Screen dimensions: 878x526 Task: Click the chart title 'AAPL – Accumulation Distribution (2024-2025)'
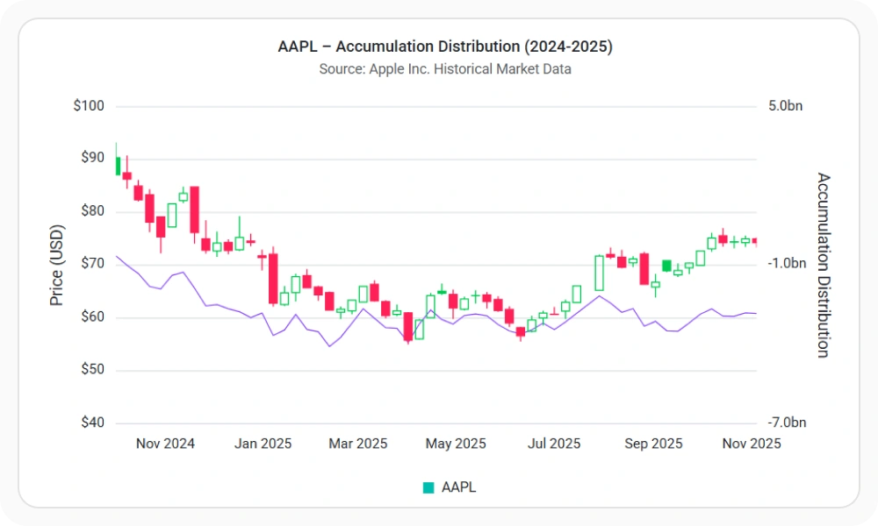pos(445,46)
